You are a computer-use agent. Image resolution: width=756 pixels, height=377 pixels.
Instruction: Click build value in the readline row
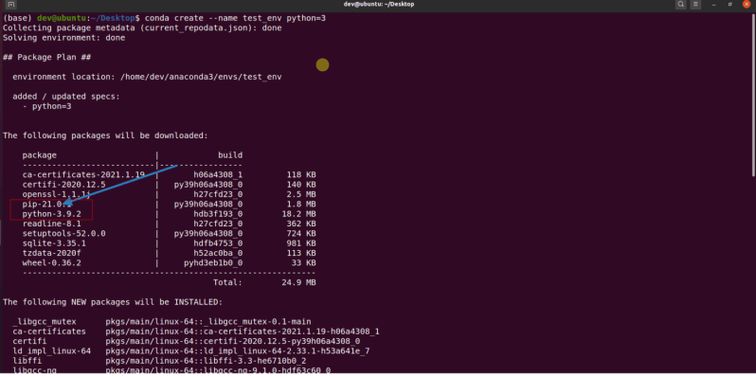coord(218,224)
